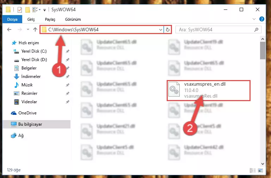
Task: Click the vertical scrollbar down arrow
Action: 263,164
